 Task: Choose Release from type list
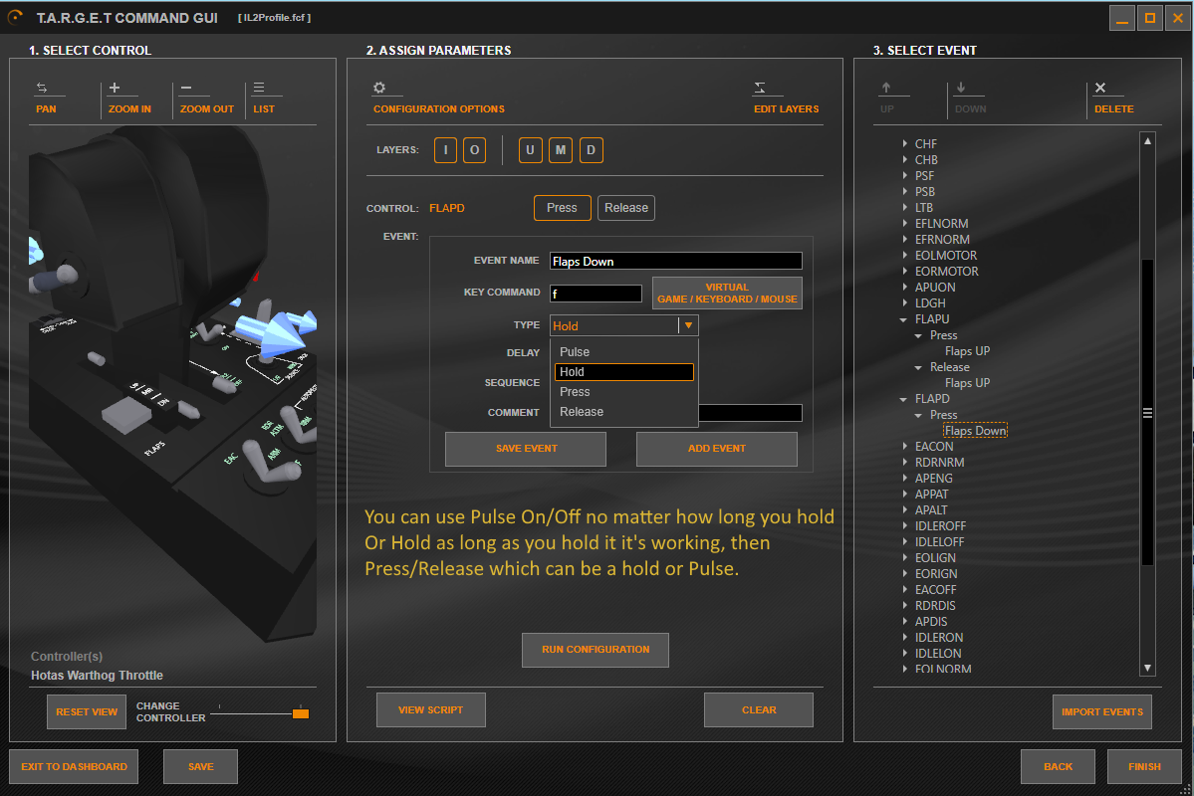coord(623,411)
